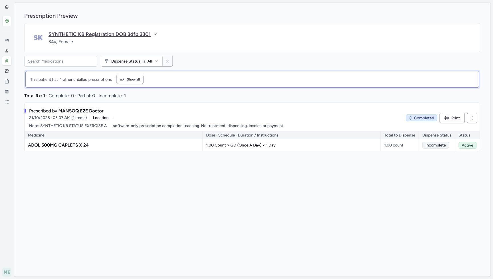This screenshot has width=493, height=279.
Task: Open the SYNTHETIC KB Registration patient link
Action: click(x=100, y=34)
